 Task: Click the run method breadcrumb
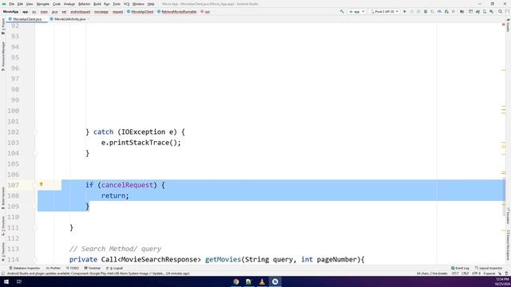(206, 12)
